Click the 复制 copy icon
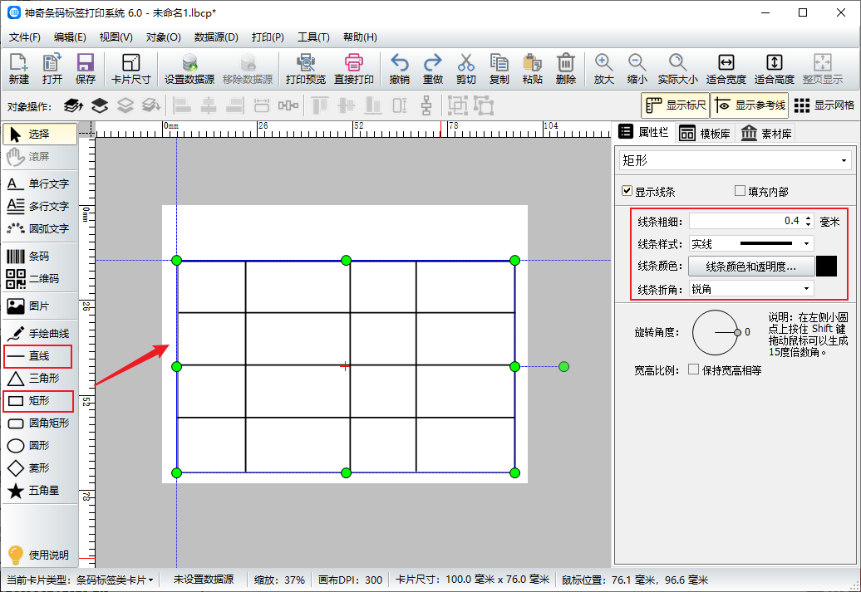861x592 pixels. pos(499,69)
